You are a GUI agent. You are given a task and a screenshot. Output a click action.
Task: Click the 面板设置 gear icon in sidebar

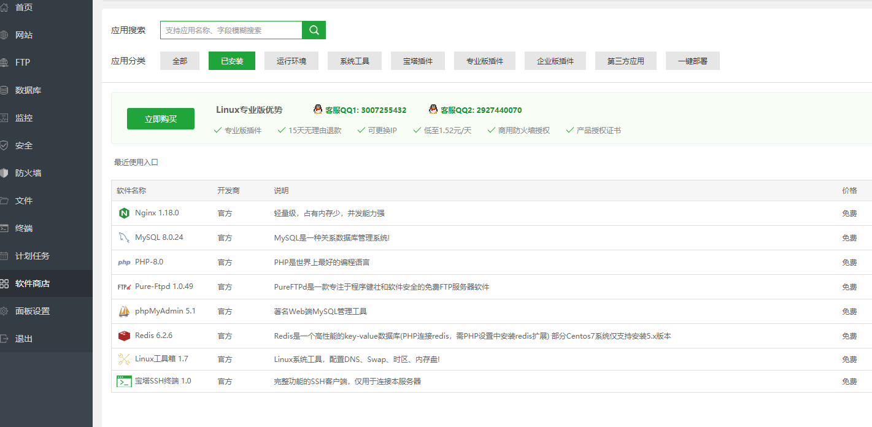pos(4,311)
